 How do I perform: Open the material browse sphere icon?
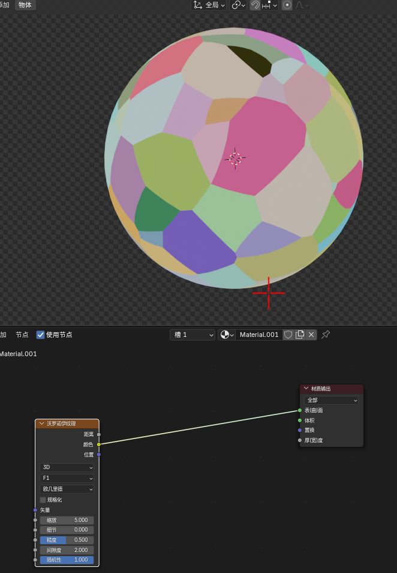click(x=227, y=335)
